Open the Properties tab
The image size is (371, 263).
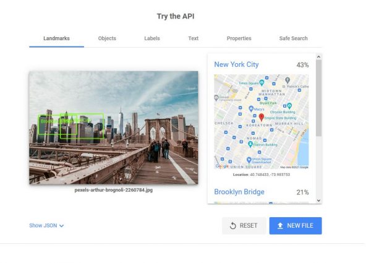pos(239,38)
